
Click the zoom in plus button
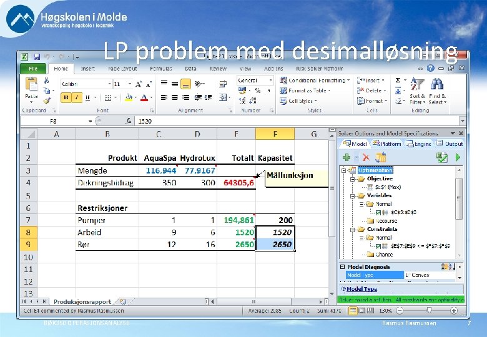pyautogui.click(x=454, y=310)
